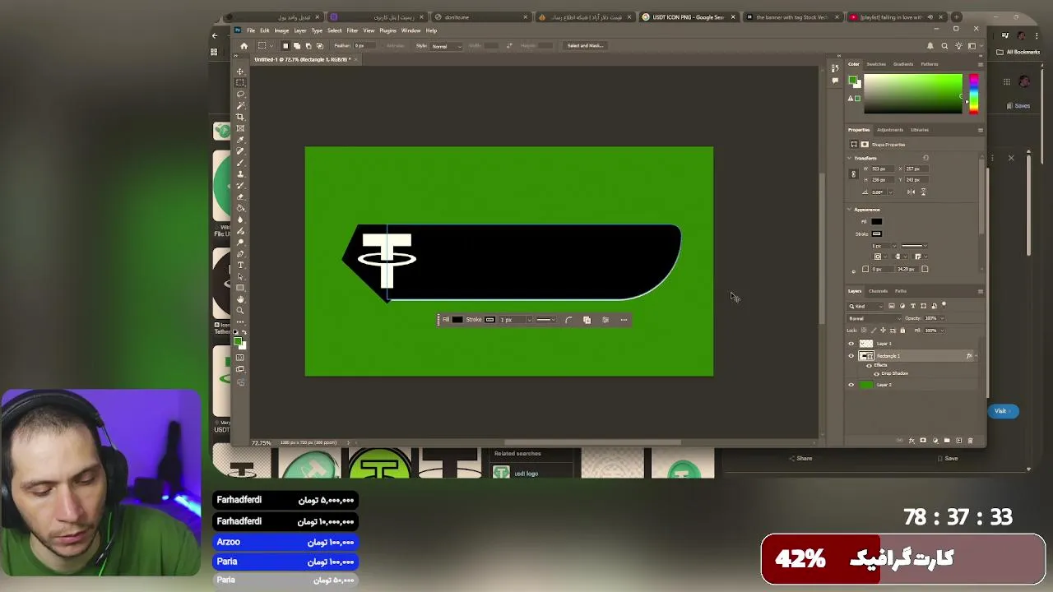This screenshot has width=1053, height=592.
Task: Toggle lock position for the layer
Action: [x=883, y=331]
